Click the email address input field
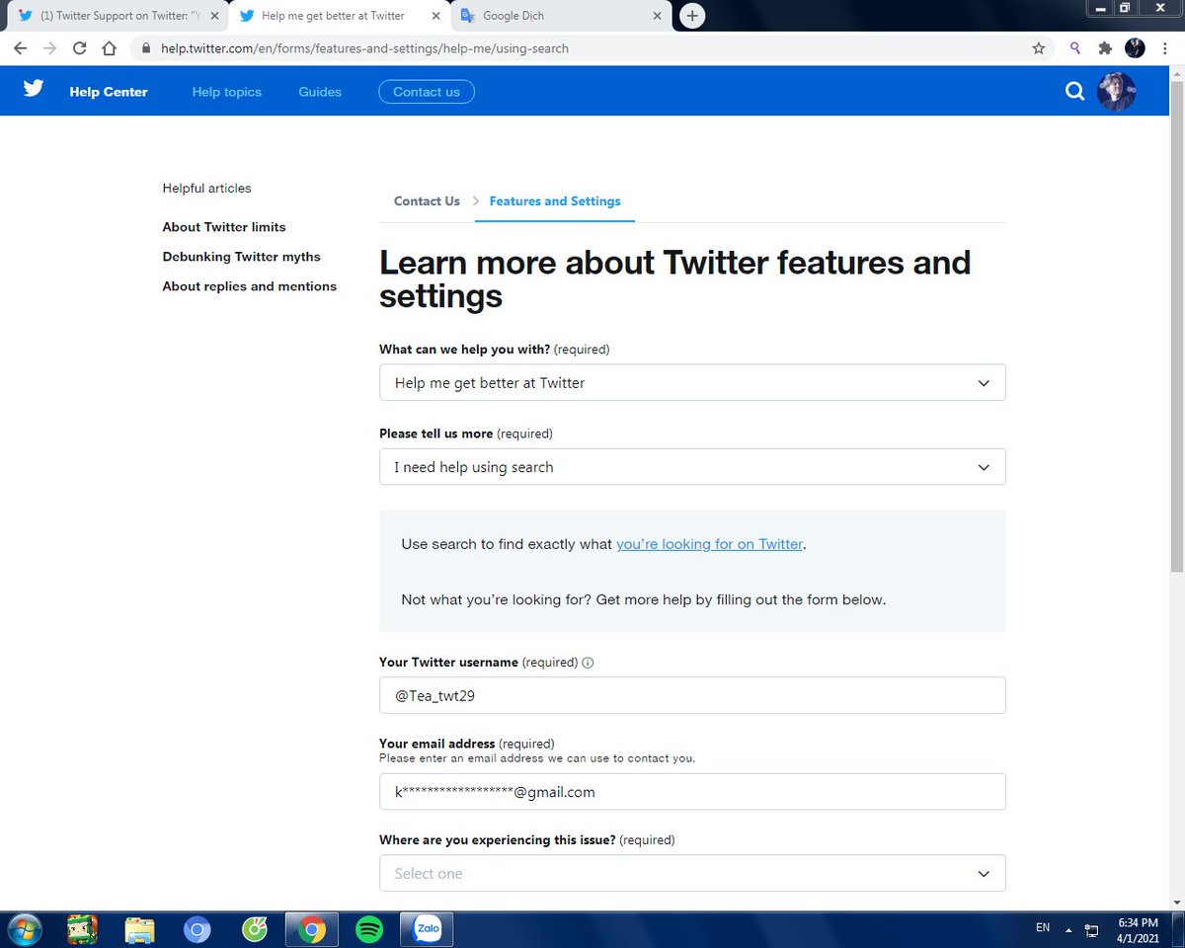 (692, 792)
